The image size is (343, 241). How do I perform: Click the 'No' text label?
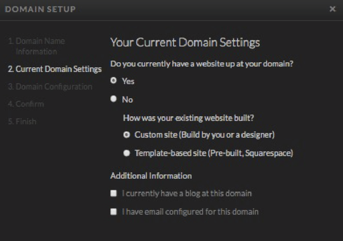(127, 99)
